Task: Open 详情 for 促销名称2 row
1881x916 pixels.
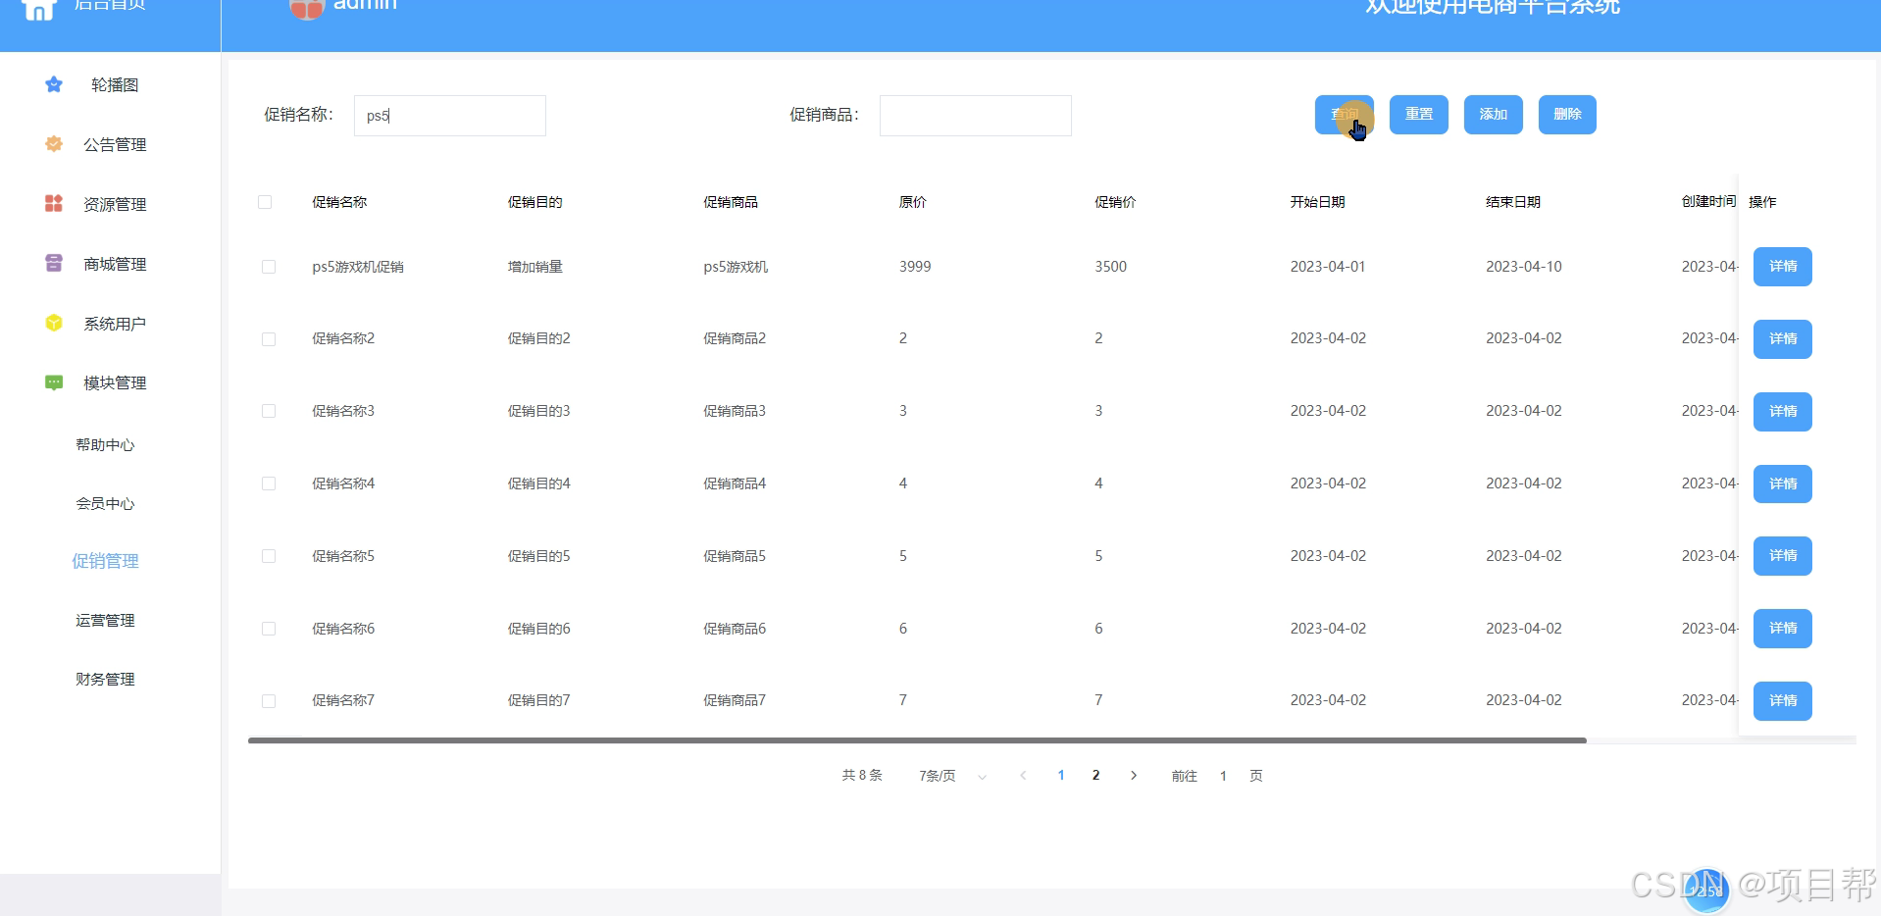Action: click(1783, 339)
